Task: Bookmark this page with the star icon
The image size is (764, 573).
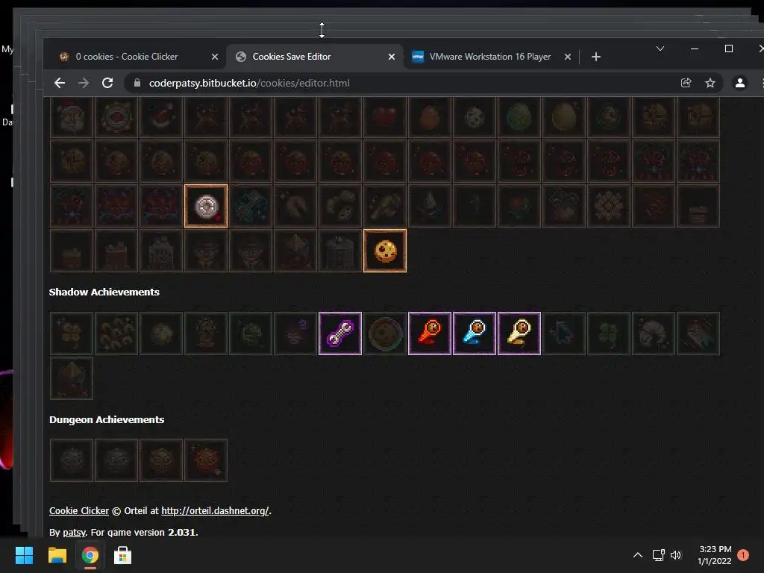Action: [x=710, y=84]
